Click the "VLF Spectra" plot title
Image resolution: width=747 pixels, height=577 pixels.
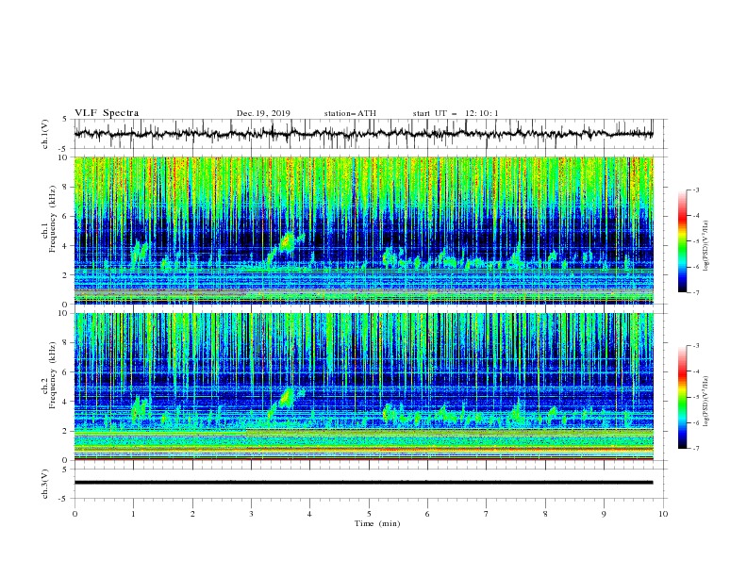pos(107,113)
